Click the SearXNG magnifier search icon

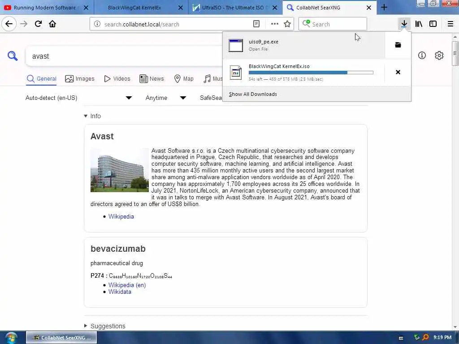(x=13, y=56)
